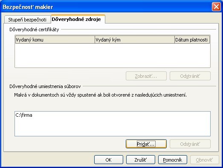
Task: Click the Dátum platnosti column header
Action: click(x=192, y=40)
